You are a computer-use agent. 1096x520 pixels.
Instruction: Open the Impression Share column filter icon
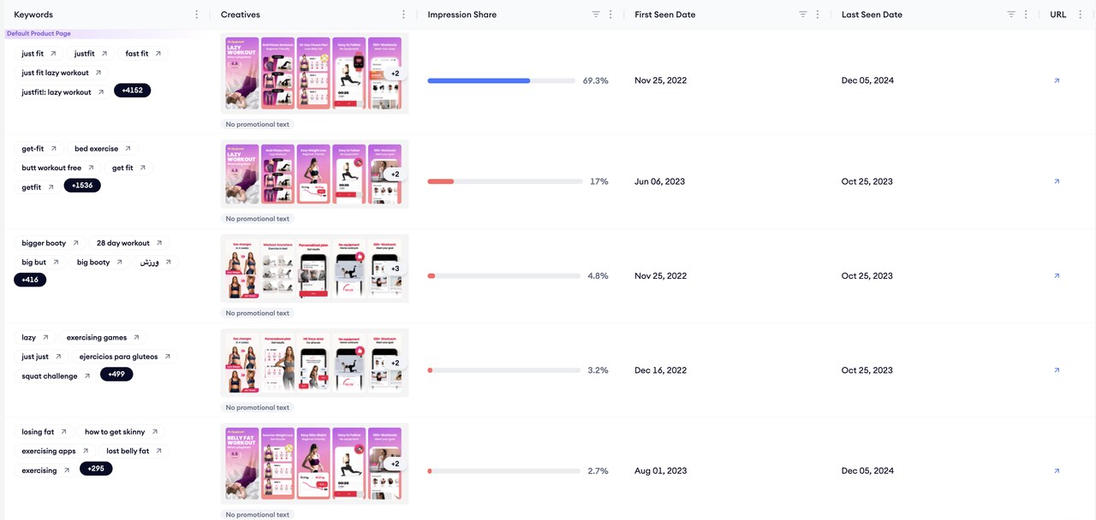[596, 15]
